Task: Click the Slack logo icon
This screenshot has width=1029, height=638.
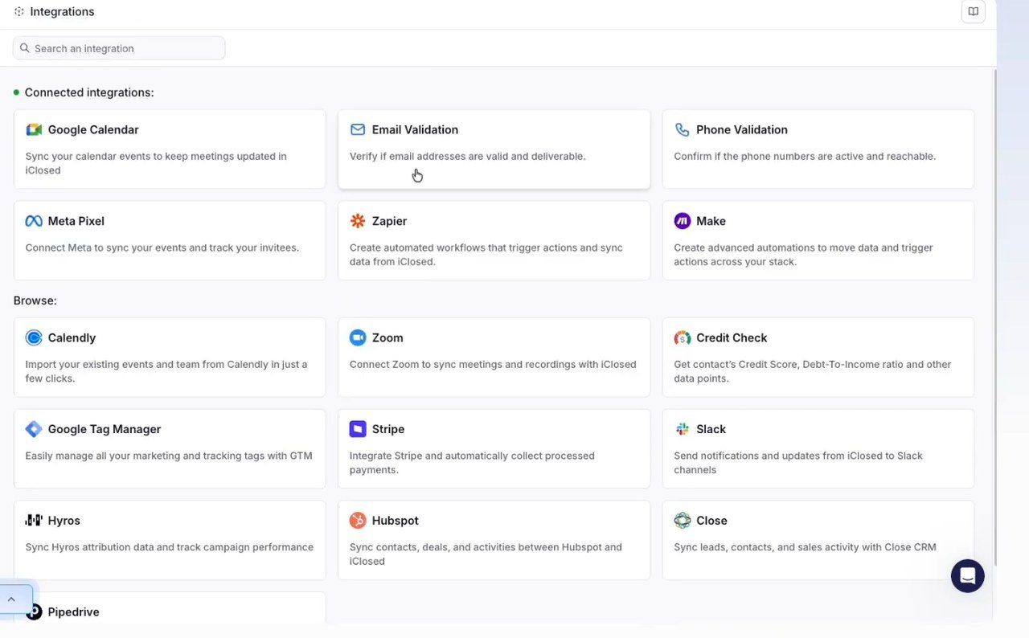Action: tap(682, 429)
